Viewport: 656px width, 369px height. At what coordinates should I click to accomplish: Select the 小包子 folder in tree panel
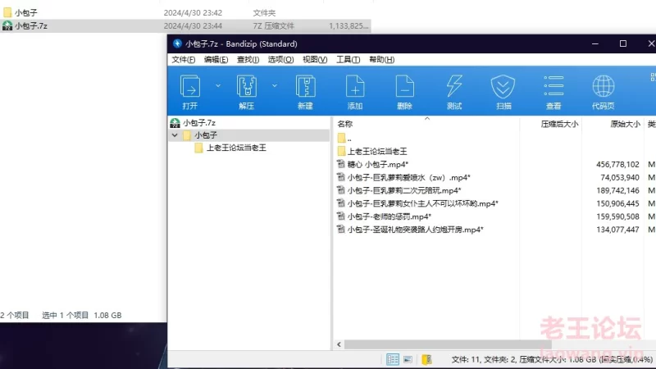click(x=206, y=135)
